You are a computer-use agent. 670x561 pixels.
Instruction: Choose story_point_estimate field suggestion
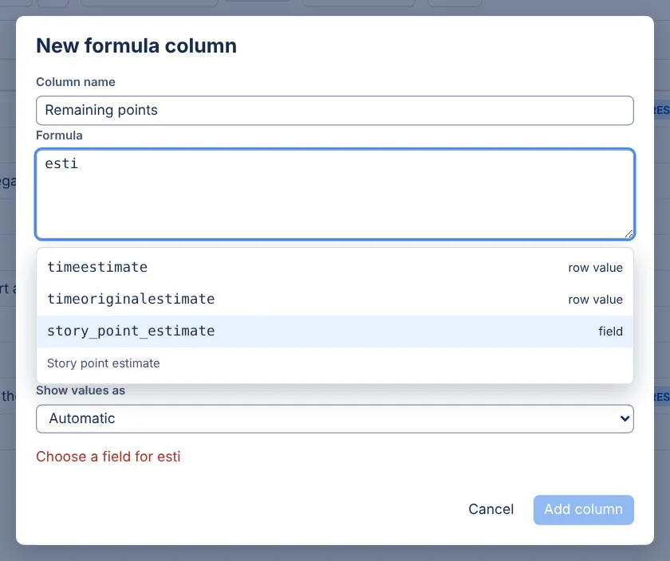(334, 331)
